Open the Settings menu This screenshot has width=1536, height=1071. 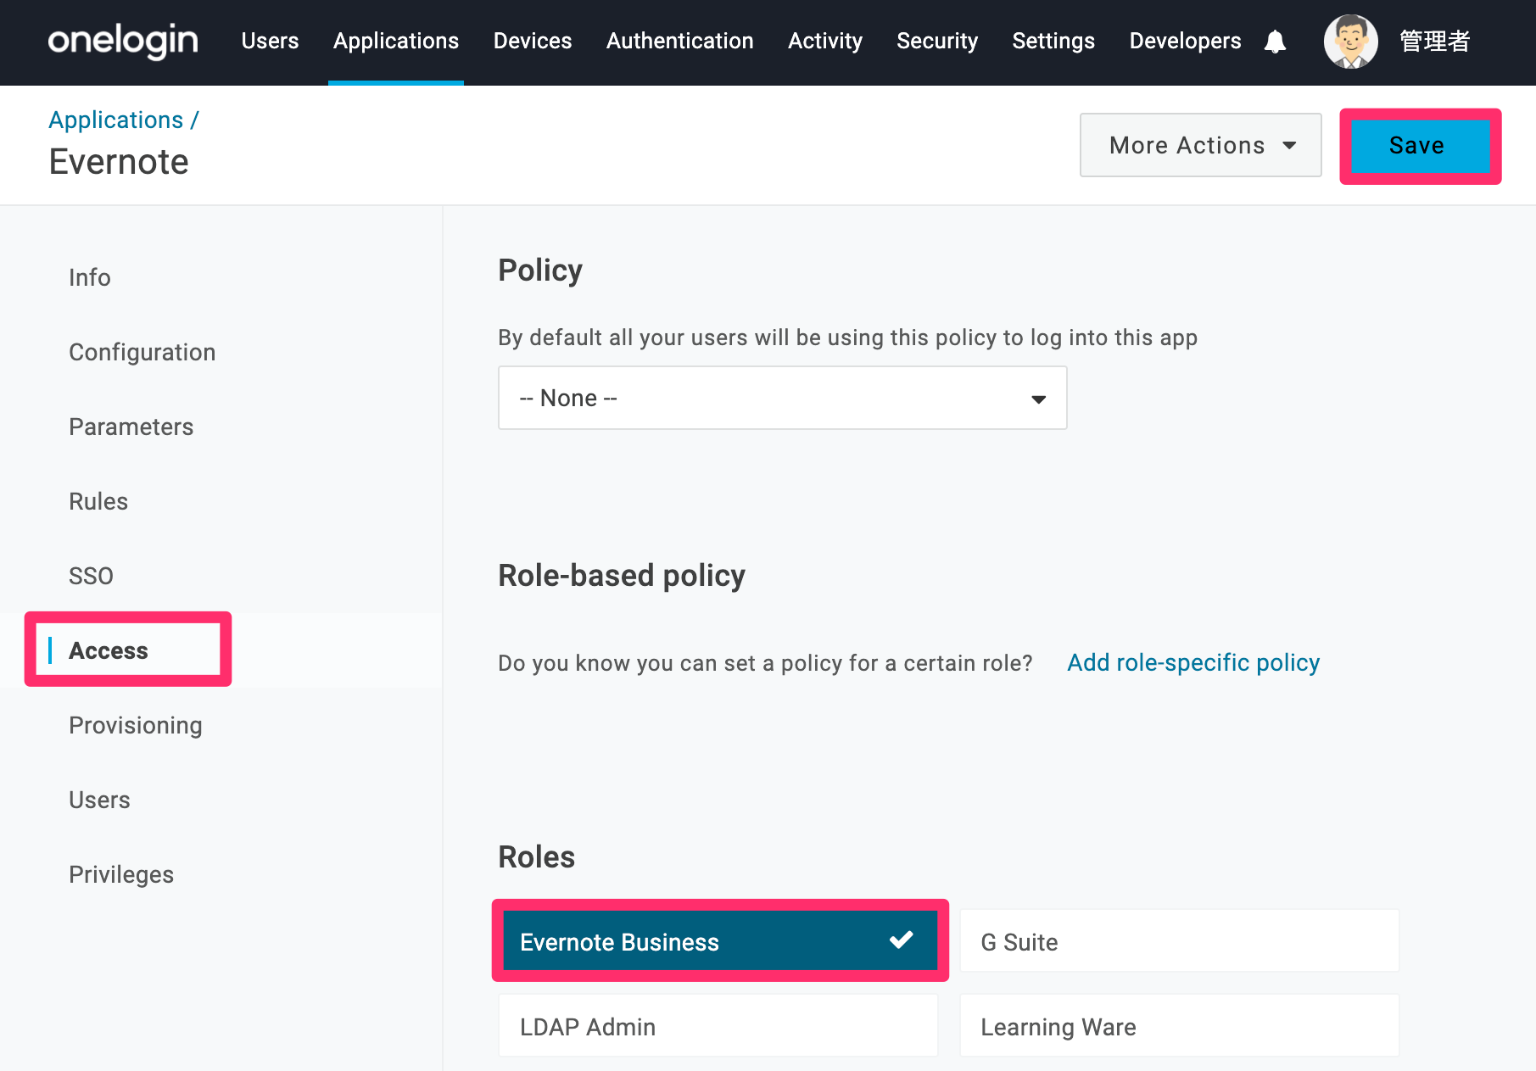pos(1053,41)
